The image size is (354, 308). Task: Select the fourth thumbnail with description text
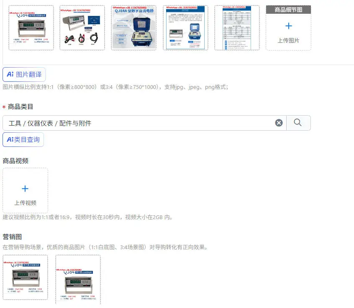(185, 28)
